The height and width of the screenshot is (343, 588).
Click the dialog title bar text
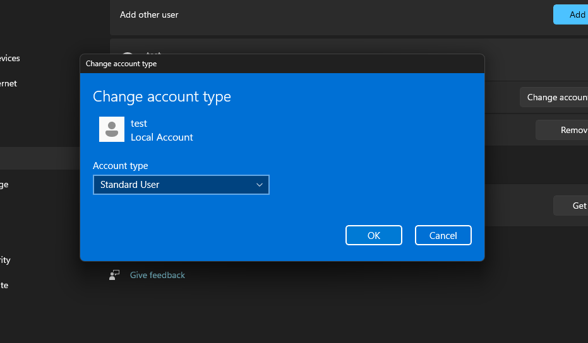click(x=121, y=64)
